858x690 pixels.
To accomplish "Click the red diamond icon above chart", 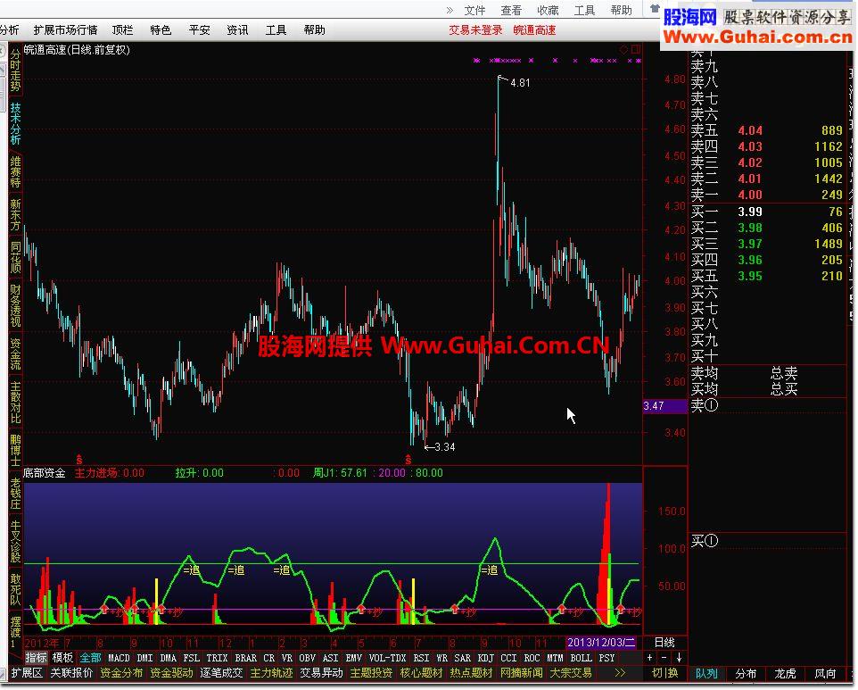I will (x=623, y=49).
